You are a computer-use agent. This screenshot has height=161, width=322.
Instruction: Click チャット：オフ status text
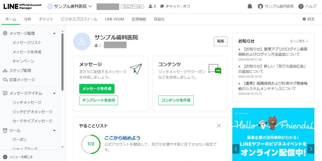point(178,6)
